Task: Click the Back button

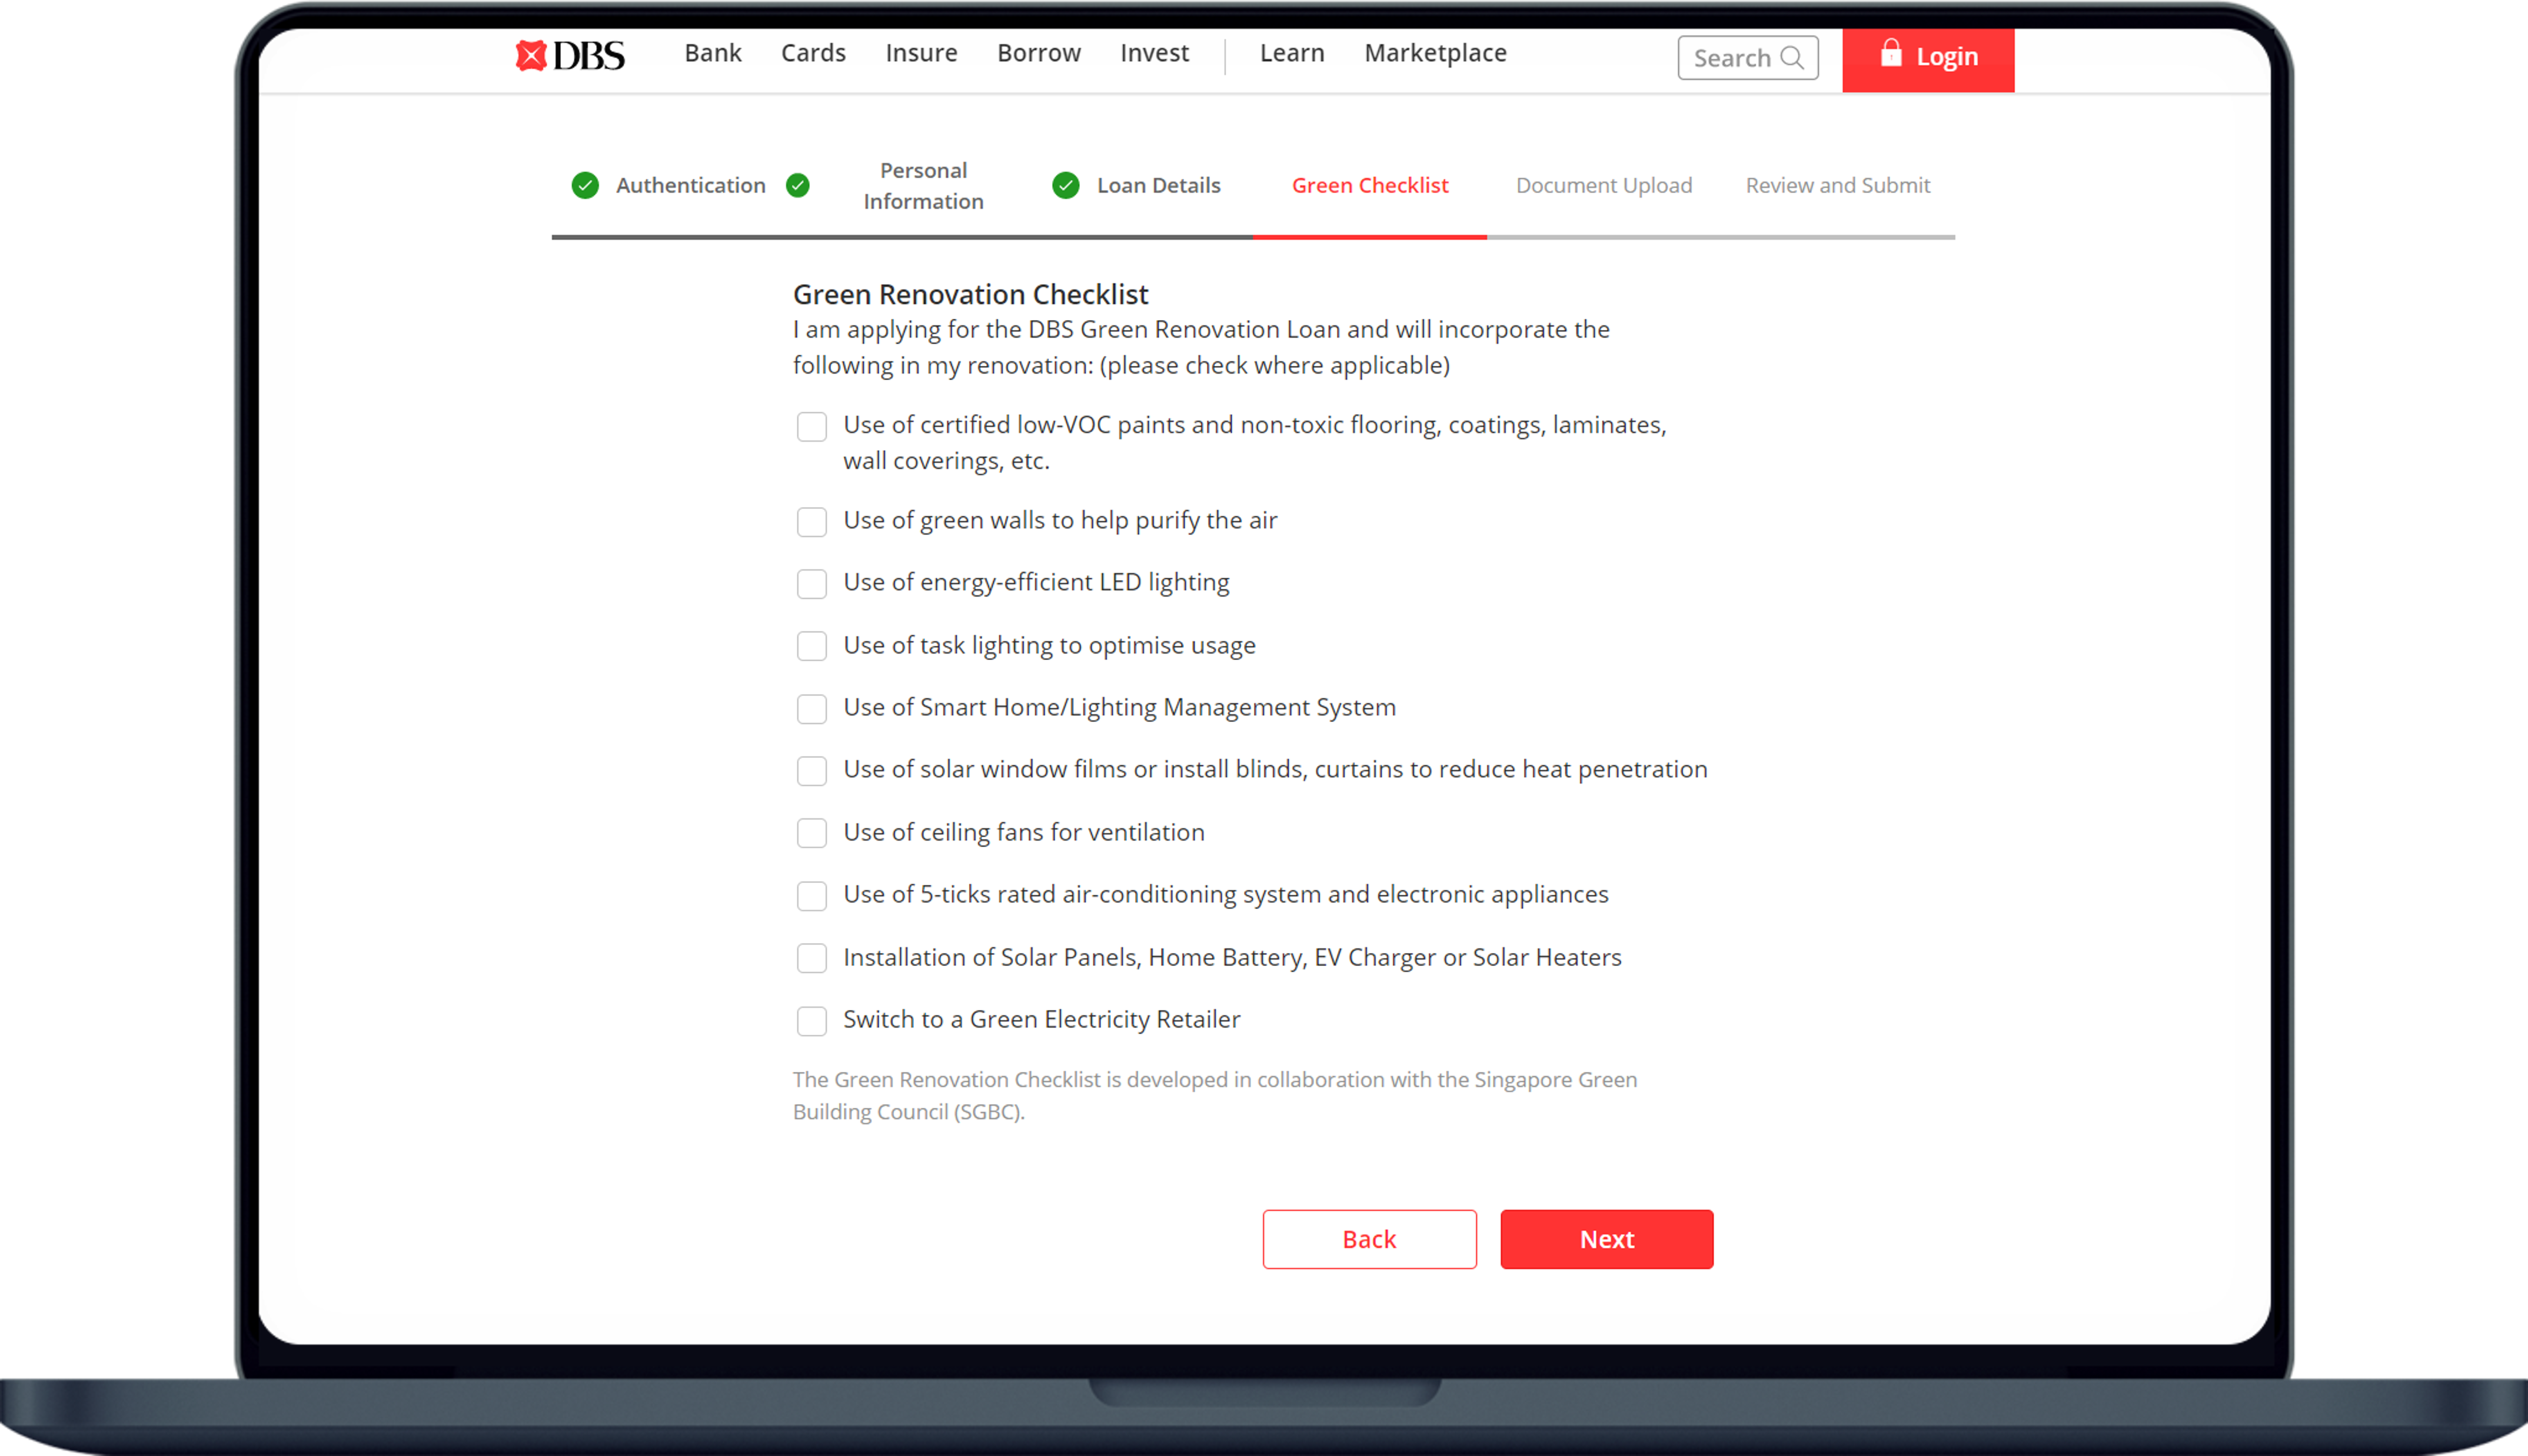Action: [x=1369, y=1239]
